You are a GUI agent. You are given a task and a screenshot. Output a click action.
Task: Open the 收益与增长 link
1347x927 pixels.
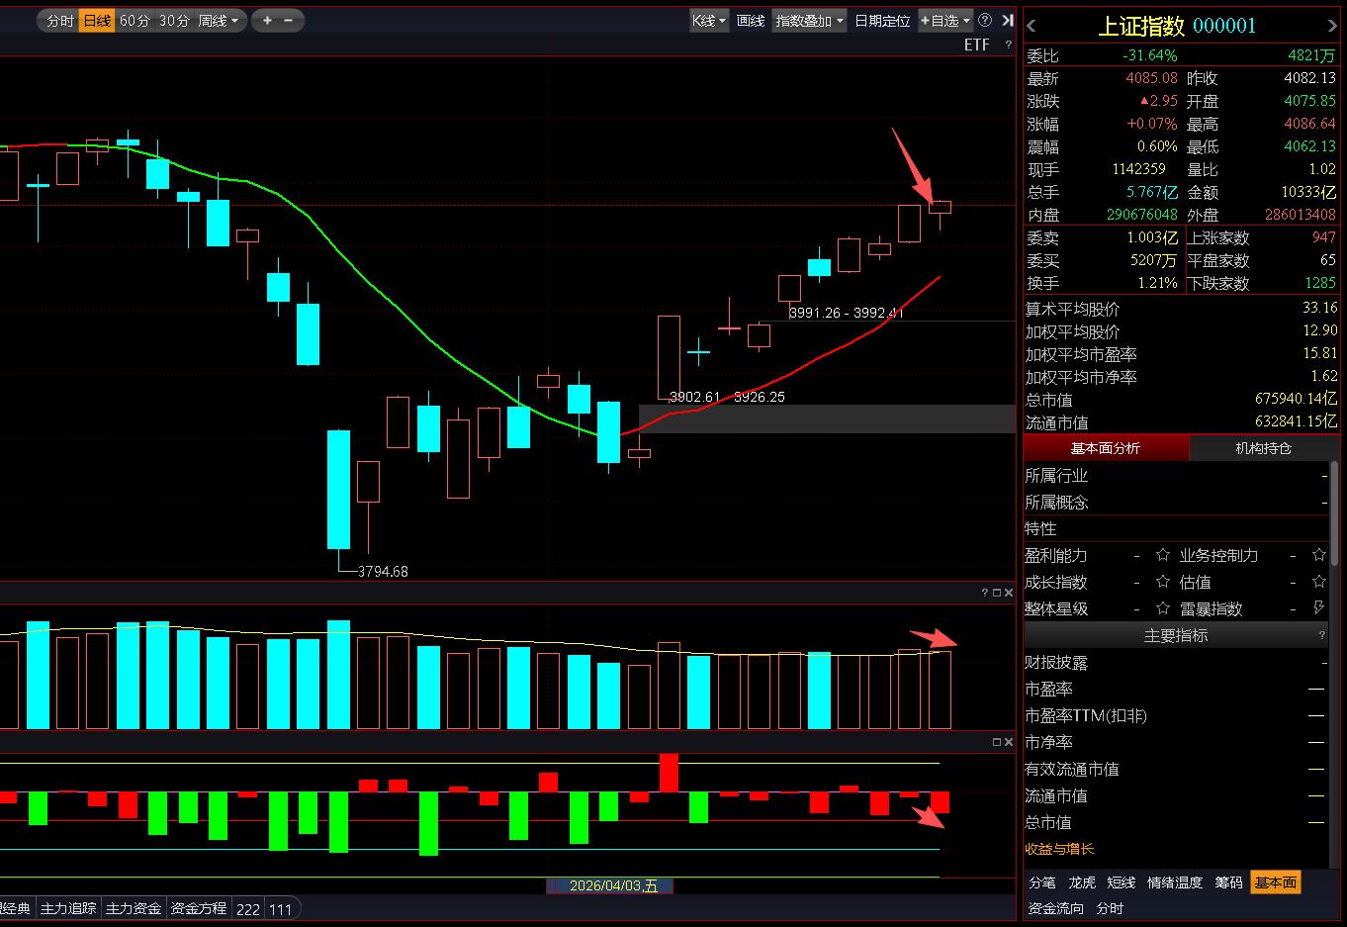1059,849
